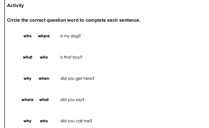Click the sentence 'did you call me?'
This screenshot has height=128, width=209.
(76, 121)
